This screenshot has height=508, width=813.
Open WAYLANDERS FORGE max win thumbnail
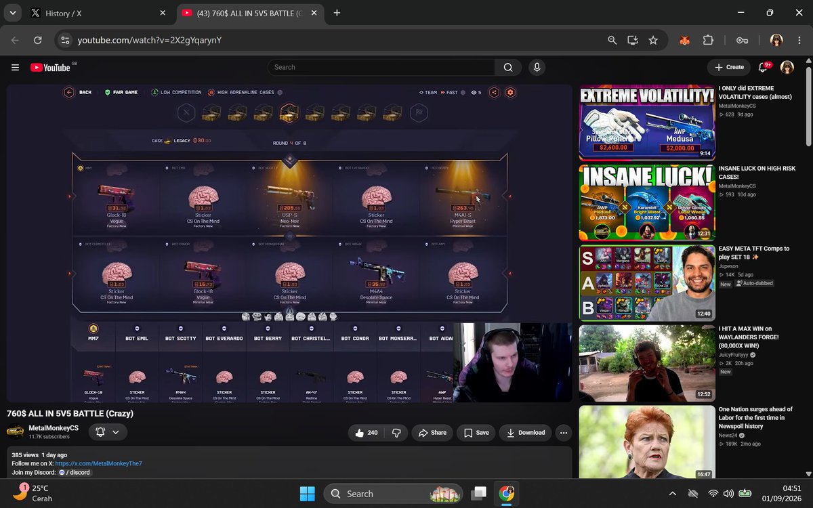click(647, 363)
